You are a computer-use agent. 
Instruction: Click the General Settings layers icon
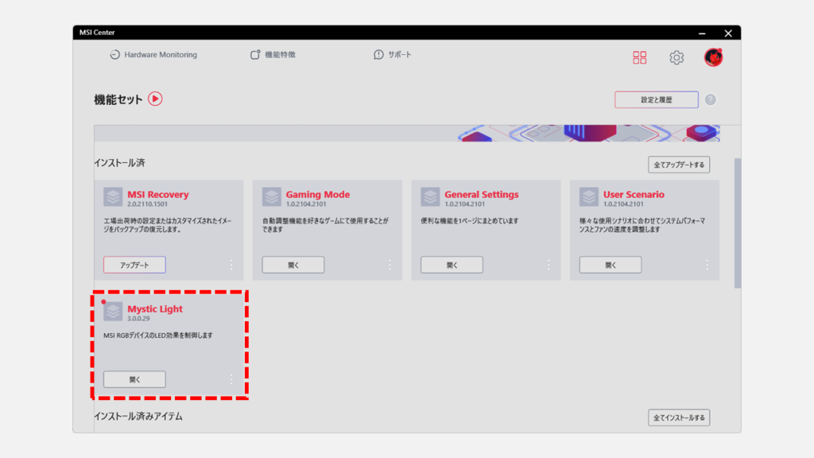(430, 197)
